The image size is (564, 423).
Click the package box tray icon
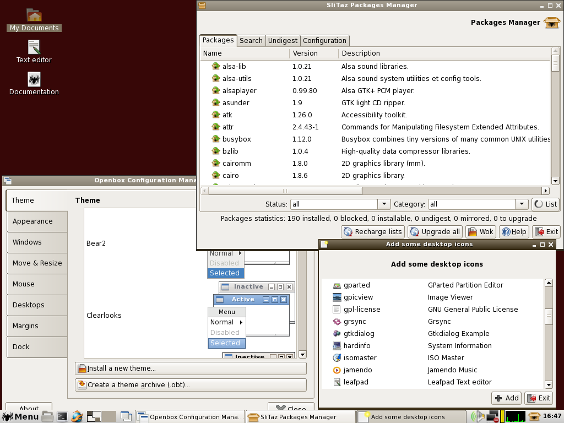click(x=534, y=416)
